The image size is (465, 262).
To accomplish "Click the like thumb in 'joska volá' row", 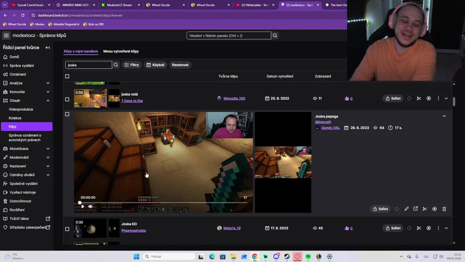I will tap(347, 98).
